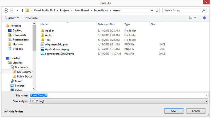Click the navigation pane scroll-down arrow
The height and width of the screenshot is (118, 211).
34,89
